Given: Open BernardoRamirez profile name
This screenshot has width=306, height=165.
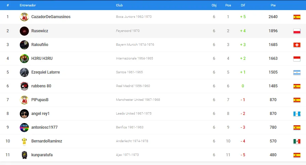Looking at the screenshot, I should 47,141.
